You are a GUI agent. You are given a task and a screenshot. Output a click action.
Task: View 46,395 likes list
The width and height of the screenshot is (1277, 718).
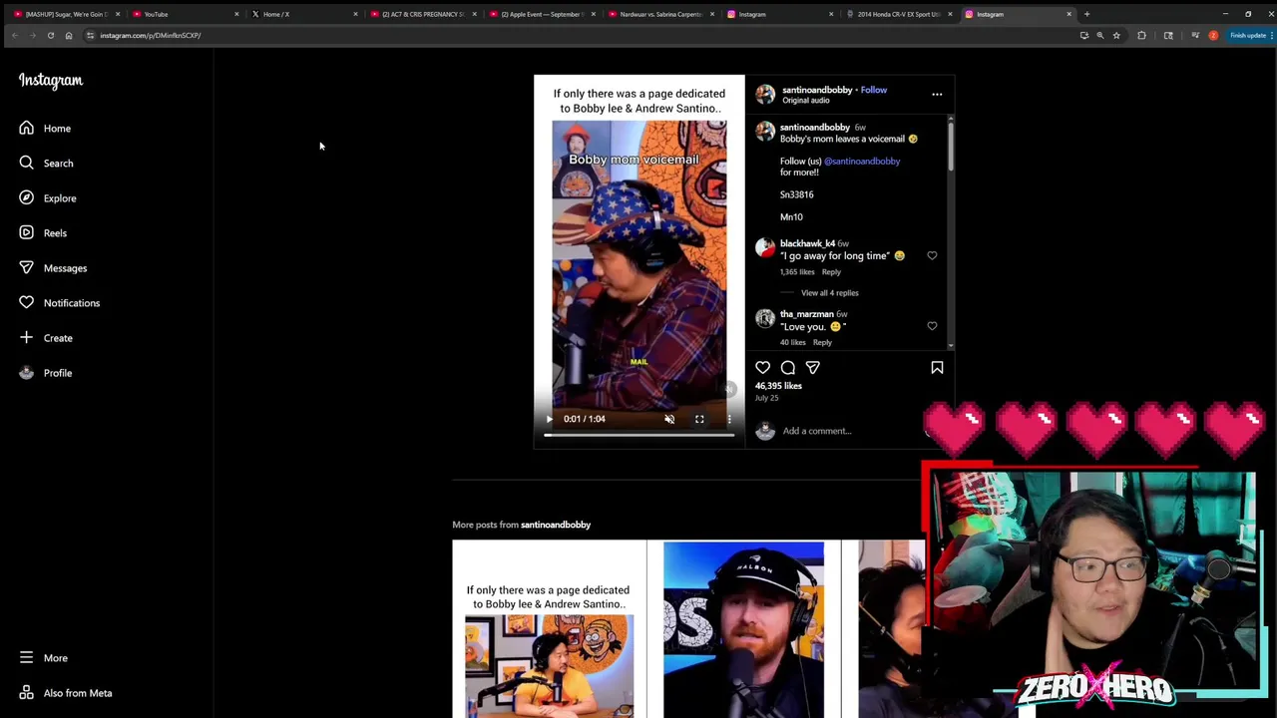coord(778,386)
